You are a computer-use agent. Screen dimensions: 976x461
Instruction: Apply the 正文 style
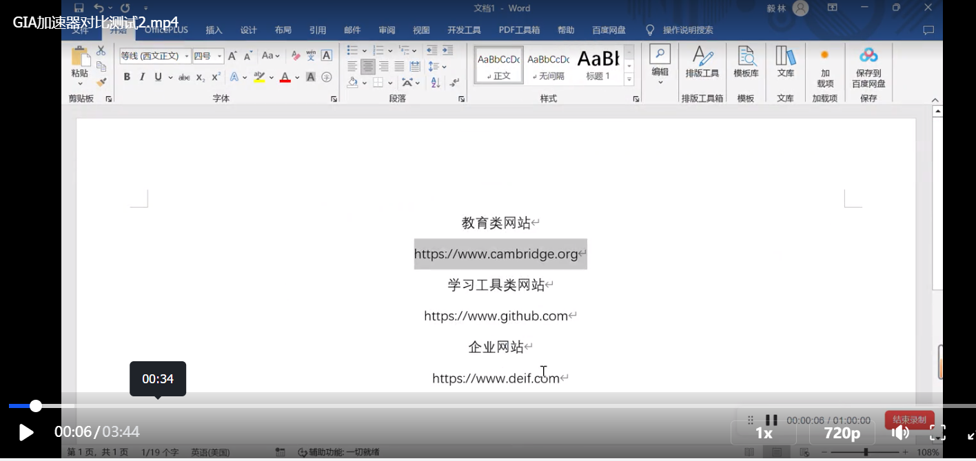[x=499, y=65]
